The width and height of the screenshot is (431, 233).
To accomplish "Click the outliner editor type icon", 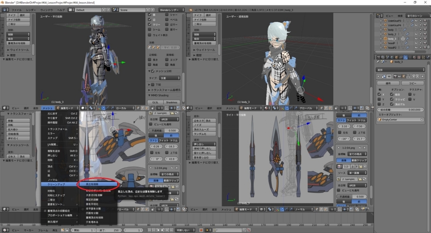I will point(380,16).
